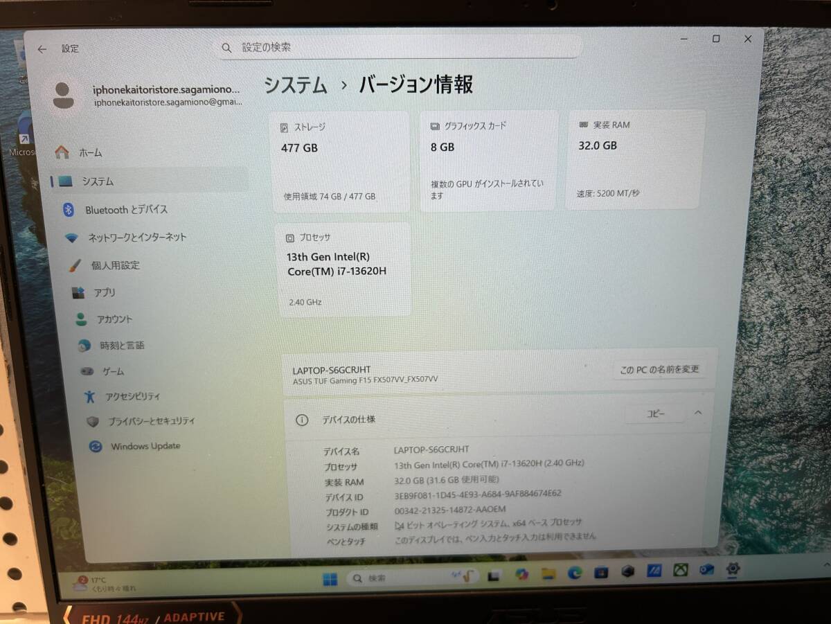Open Outlook from the taskbar

click(x=707, y=570)
